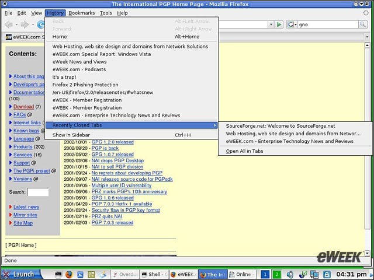The height and width of the screenshot is (280, 374).
Task: Click the green Go button next to address bar
Action: tap(279, 24)
